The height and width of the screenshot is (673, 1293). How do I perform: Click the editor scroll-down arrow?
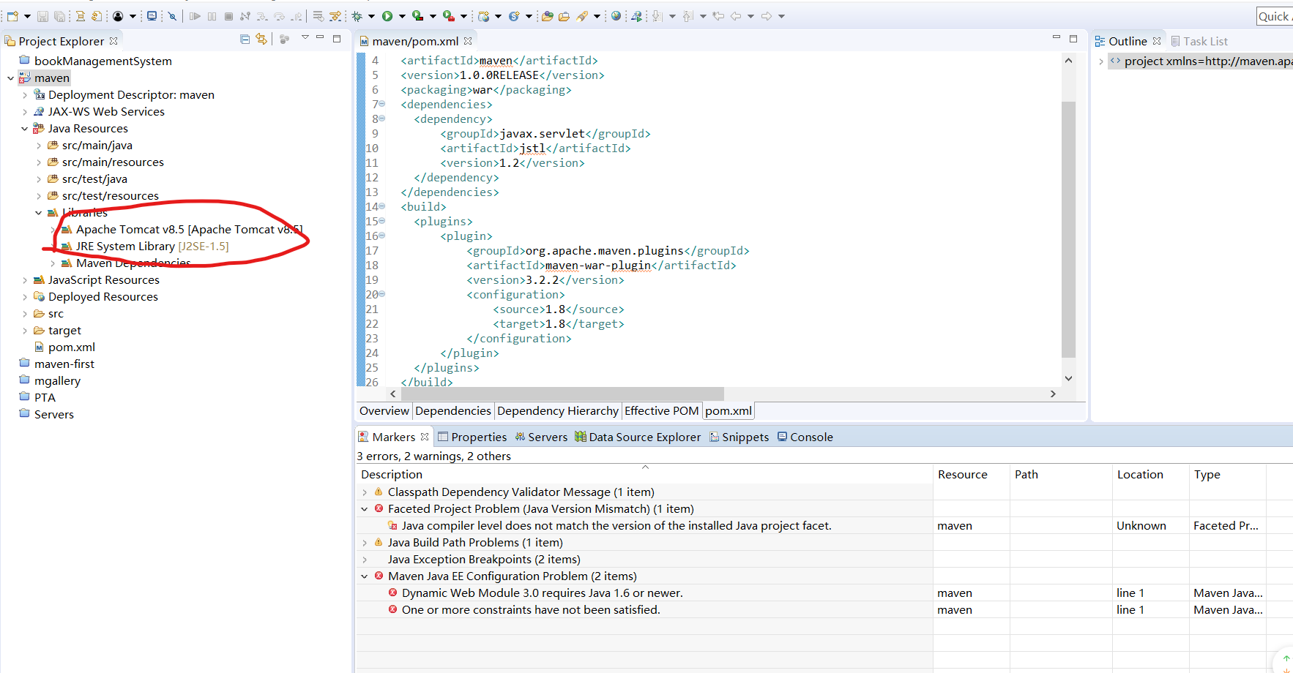pos(1068,378)
